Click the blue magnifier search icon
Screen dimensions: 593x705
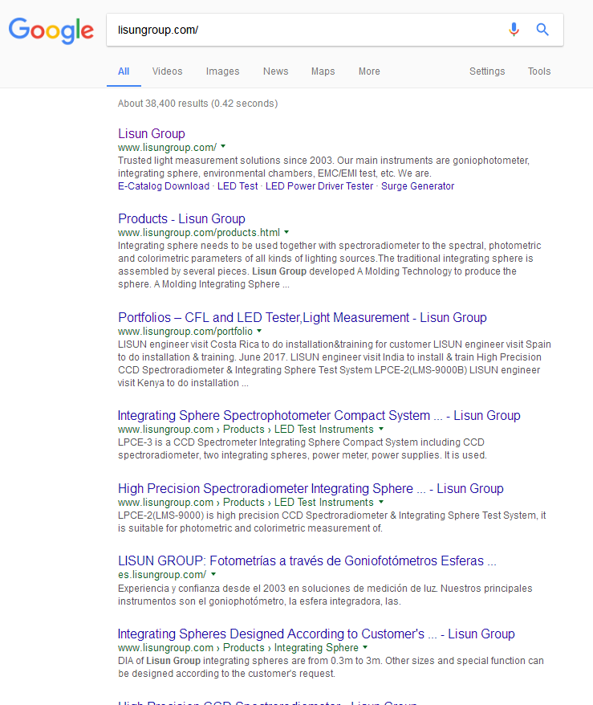[542, 30]
